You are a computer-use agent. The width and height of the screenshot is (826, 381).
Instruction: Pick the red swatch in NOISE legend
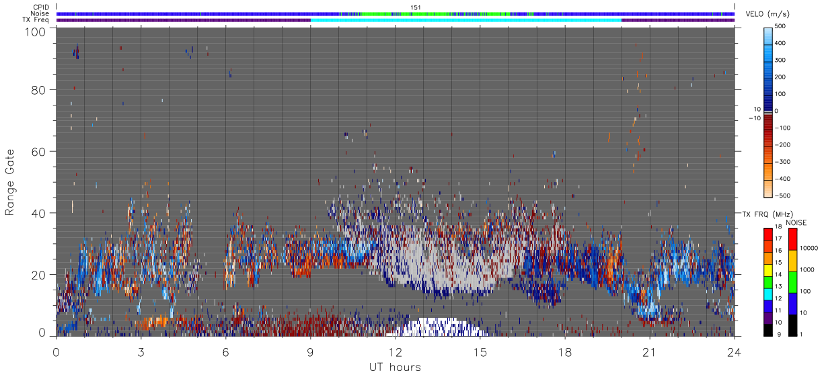[x=792, y=239]
